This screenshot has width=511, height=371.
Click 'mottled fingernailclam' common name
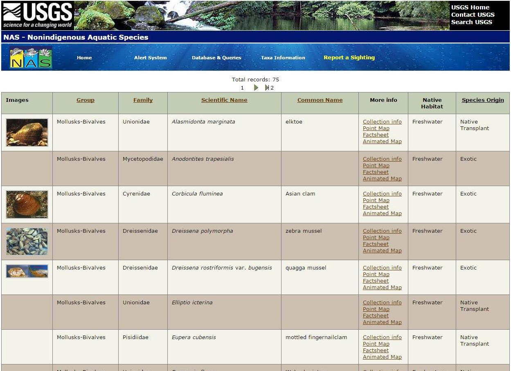click(x=316, y=337)
